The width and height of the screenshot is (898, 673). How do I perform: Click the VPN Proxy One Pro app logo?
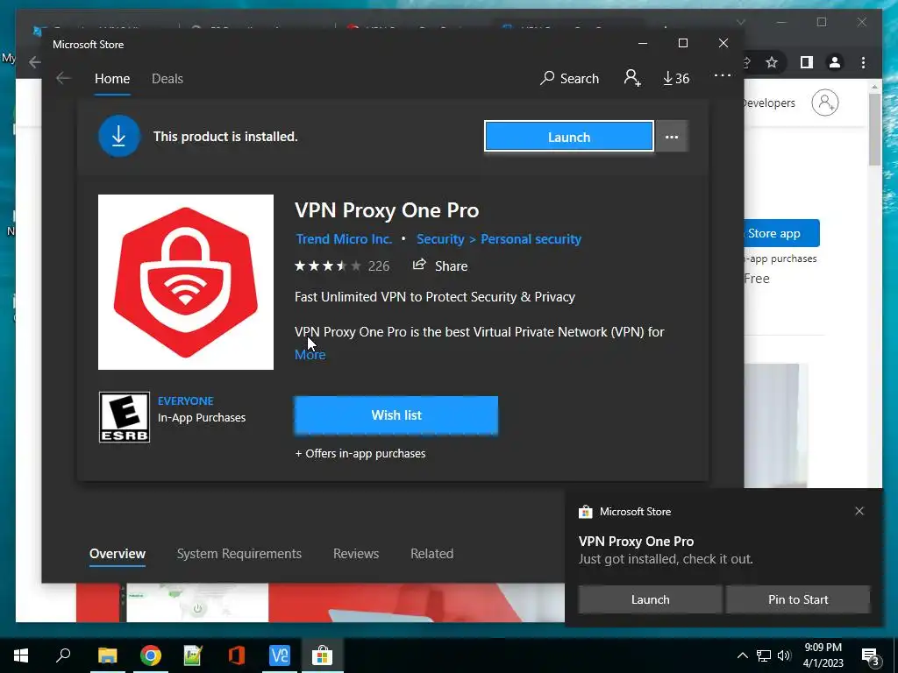186,282
